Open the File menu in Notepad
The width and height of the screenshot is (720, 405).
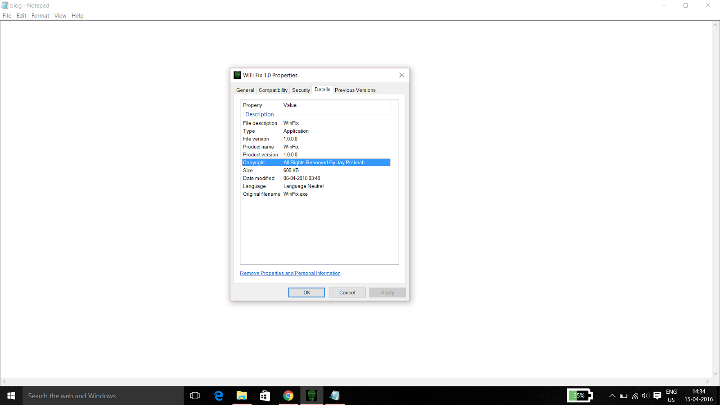(7, 16)
